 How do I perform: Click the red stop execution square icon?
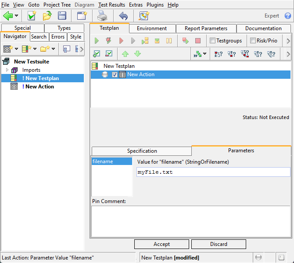[198, 41]
